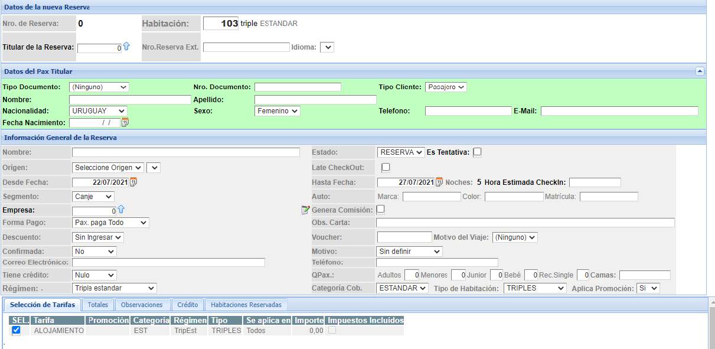Open the Tipo Documento dropdown
Image resolution: width=715 pixels, height=349 pixels.
point(99,87)
